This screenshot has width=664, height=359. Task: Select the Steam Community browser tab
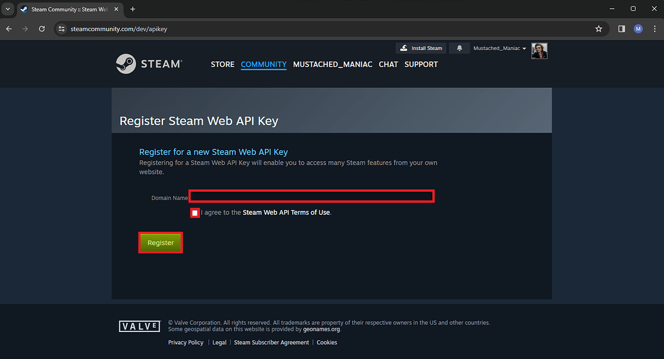click(x=70, y=10)
